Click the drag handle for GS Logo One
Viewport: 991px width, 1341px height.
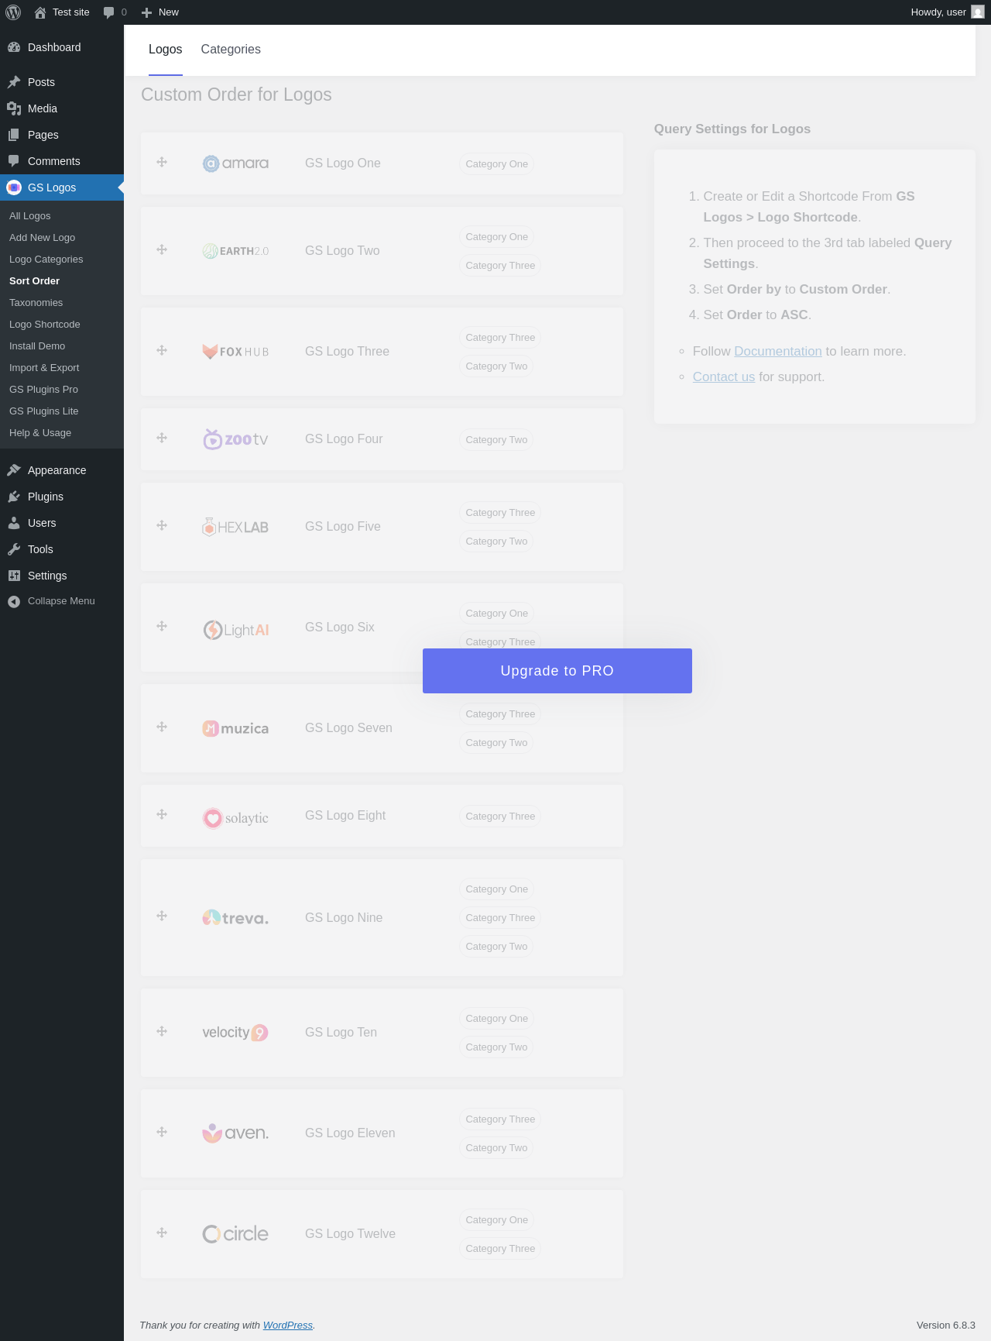tap(162, 162)
